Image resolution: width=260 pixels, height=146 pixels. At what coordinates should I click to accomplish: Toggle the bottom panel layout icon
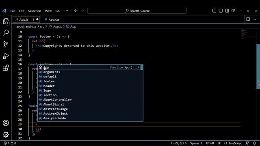click(x=221, y=11)
